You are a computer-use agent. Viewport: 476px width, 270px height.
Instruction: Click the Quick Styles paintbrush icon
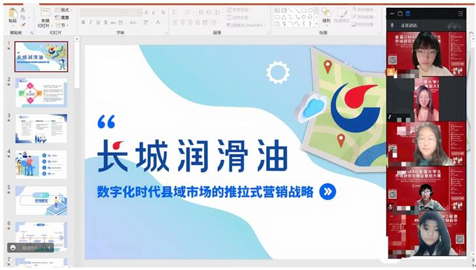pos(342,13)
